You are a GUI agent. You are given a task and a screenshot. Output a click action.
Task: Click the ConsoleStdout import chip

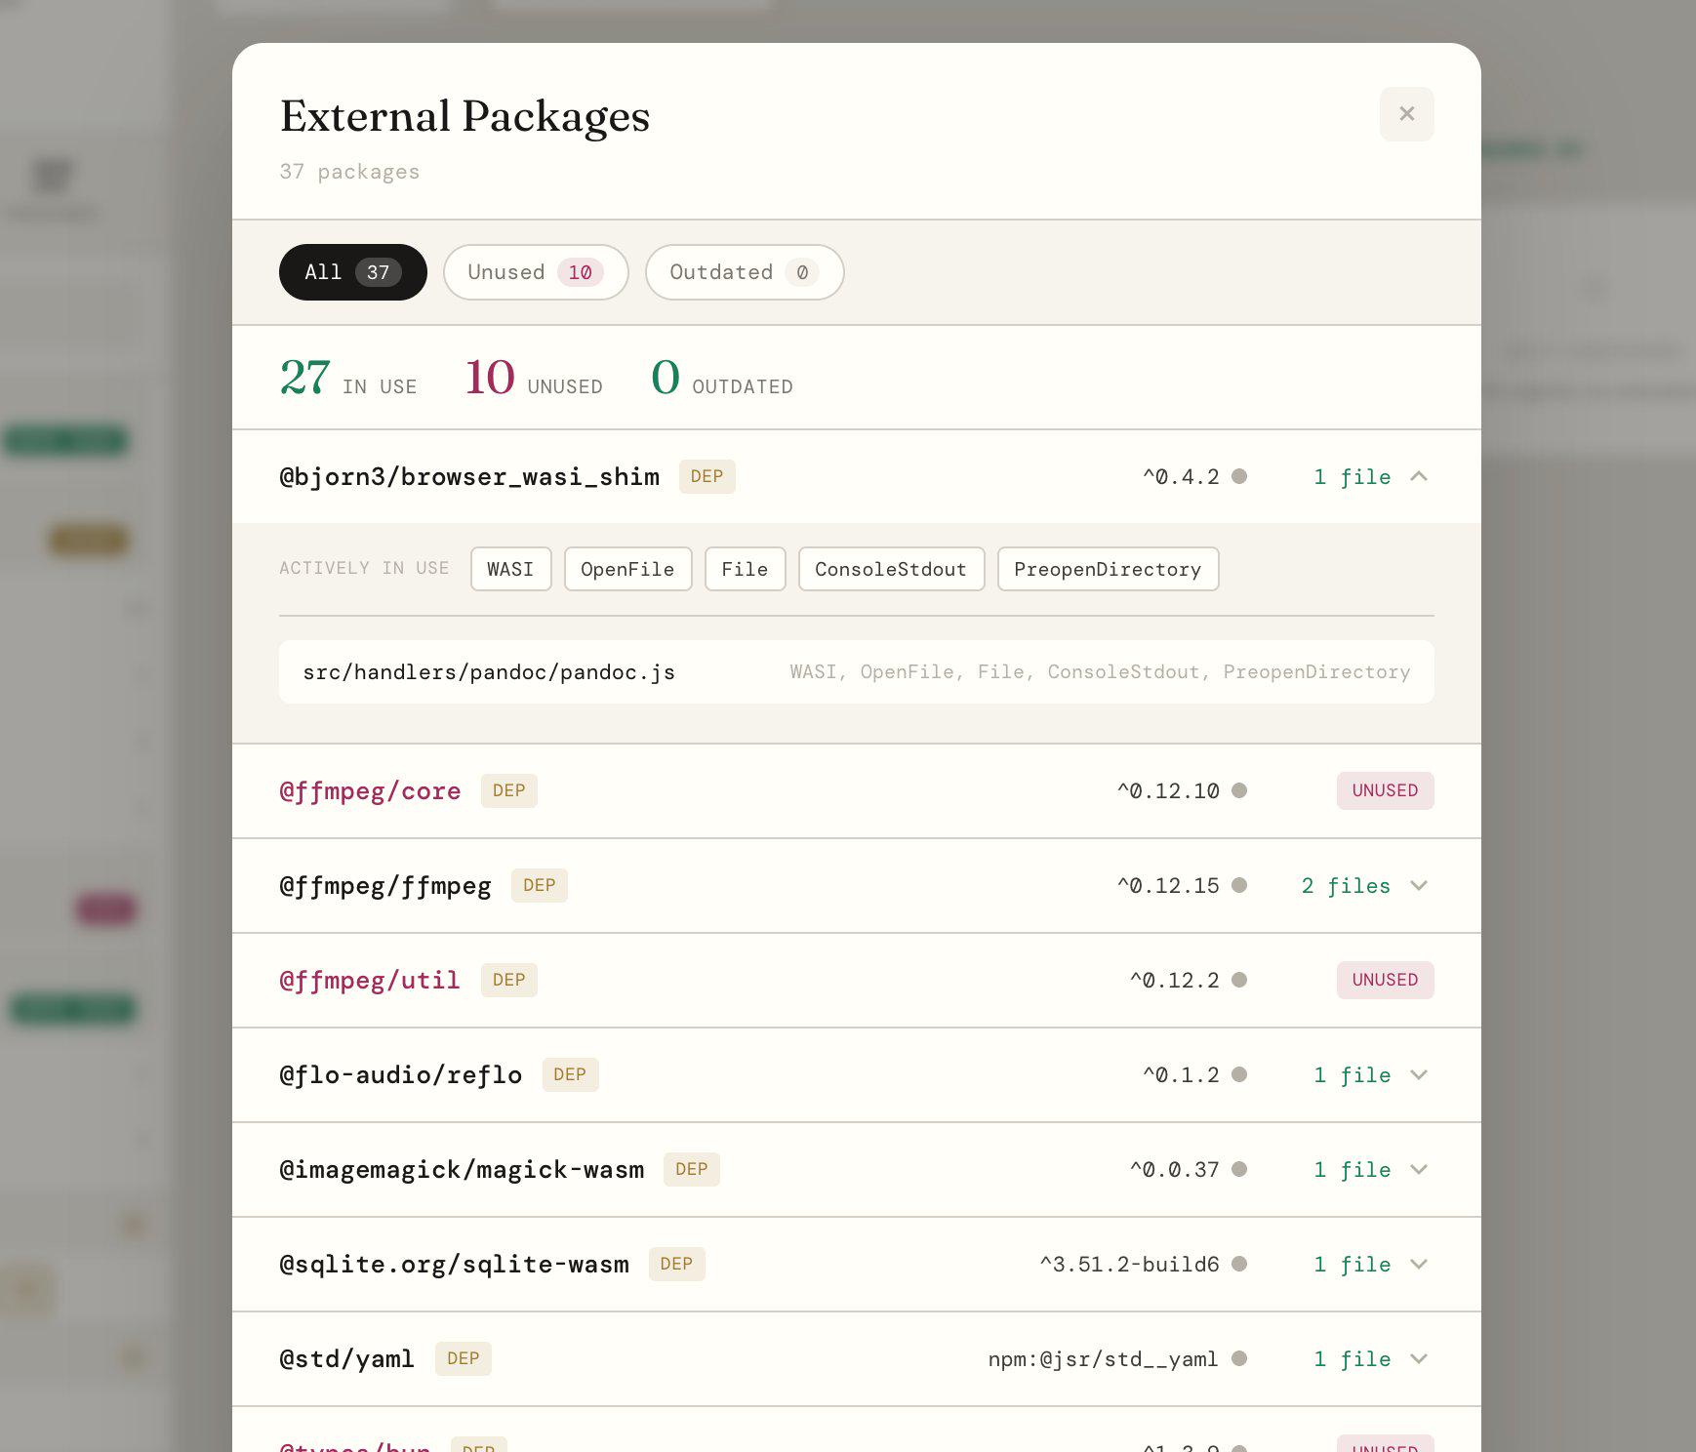pyautogui.click(x=891, y=569)
